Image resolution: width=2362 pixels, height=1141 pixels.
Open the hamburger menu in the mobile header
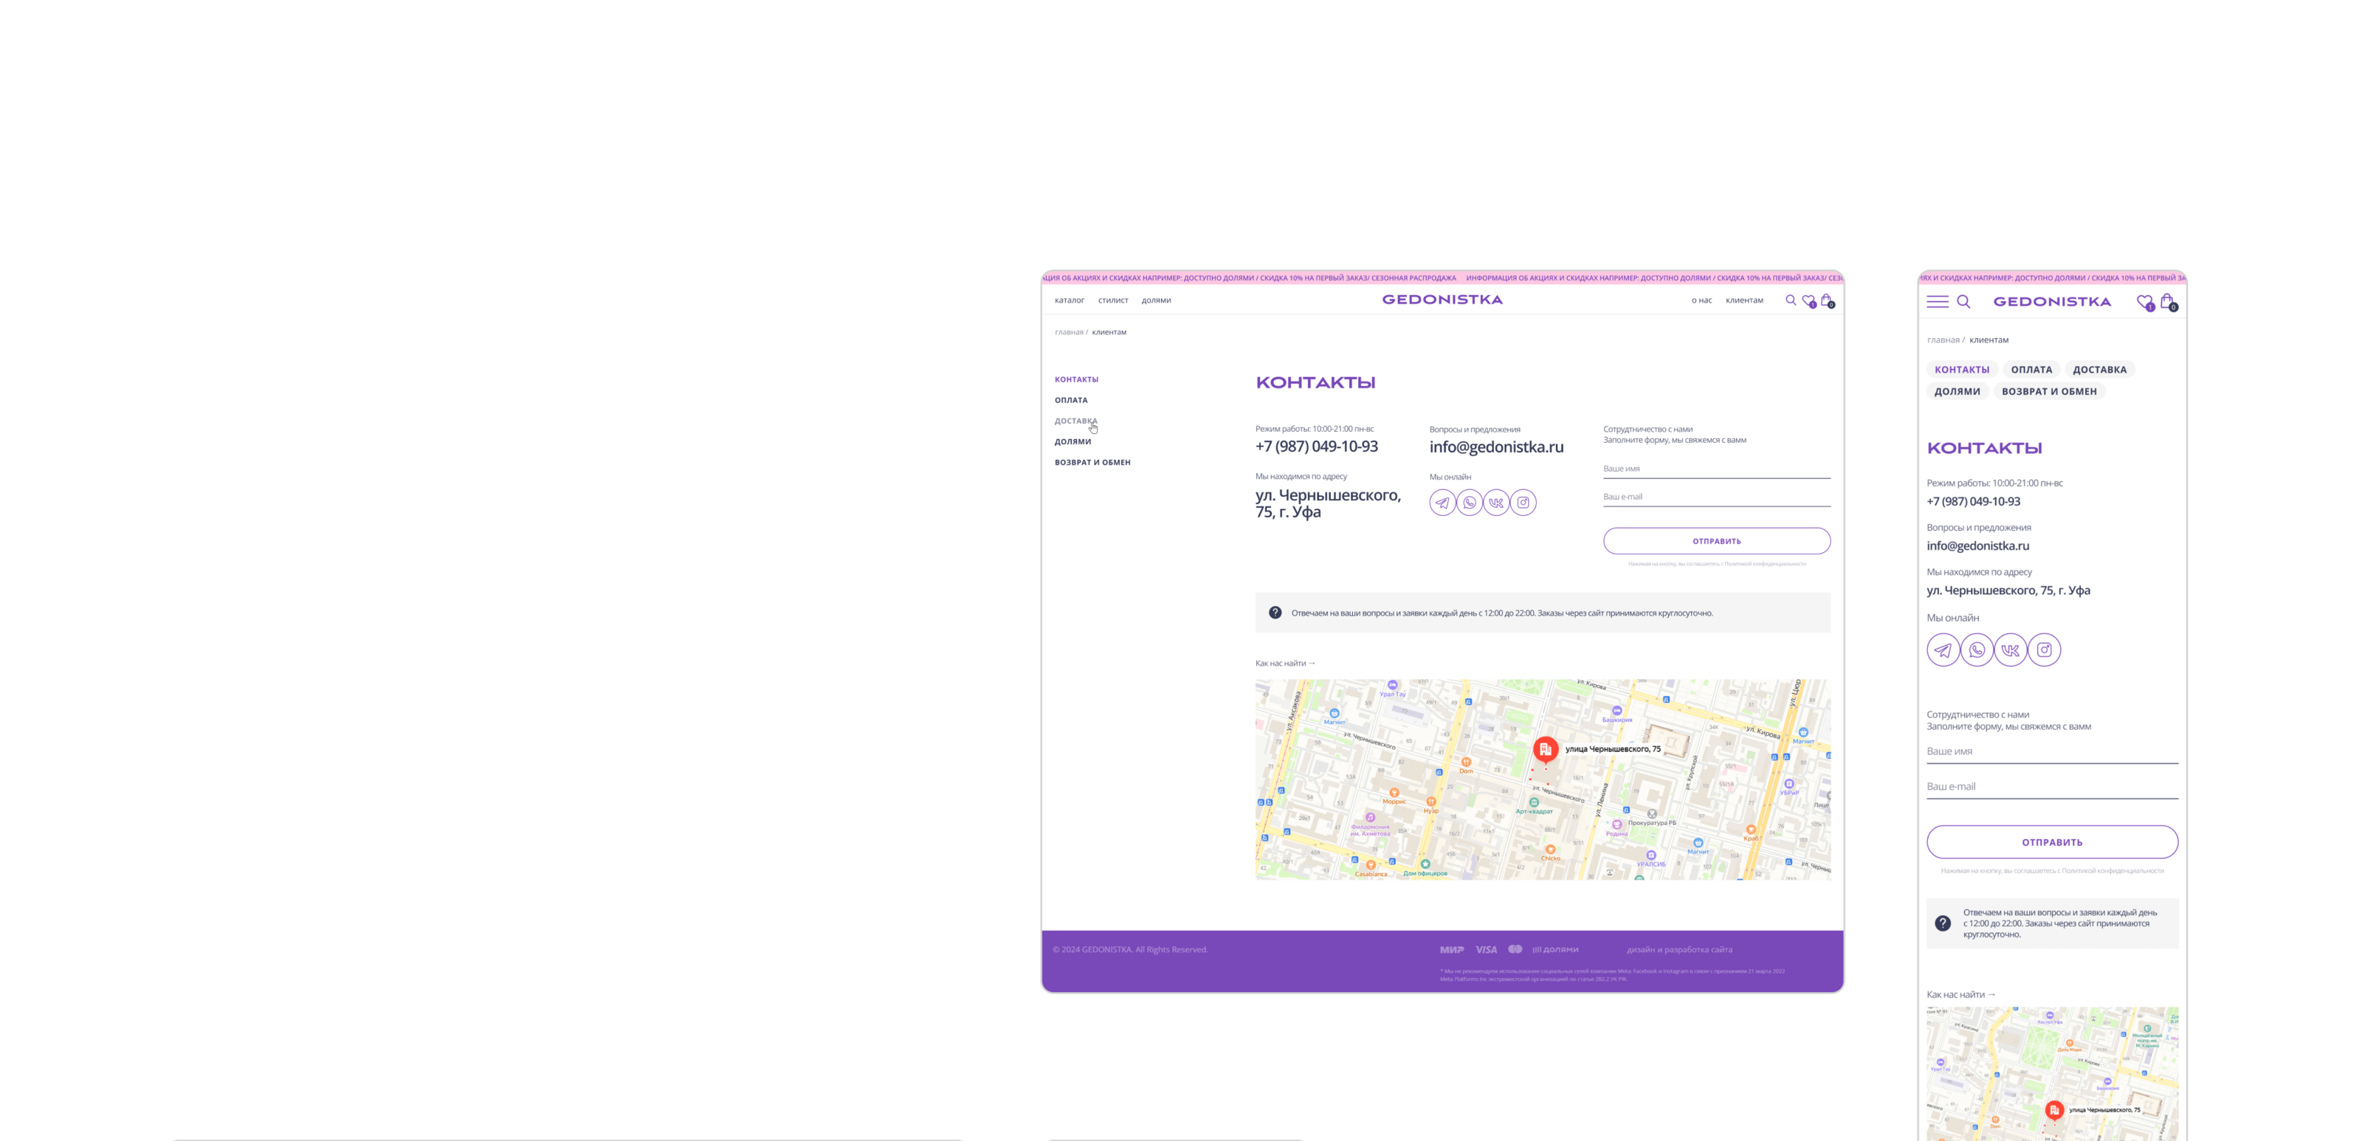coord(1937,302)
